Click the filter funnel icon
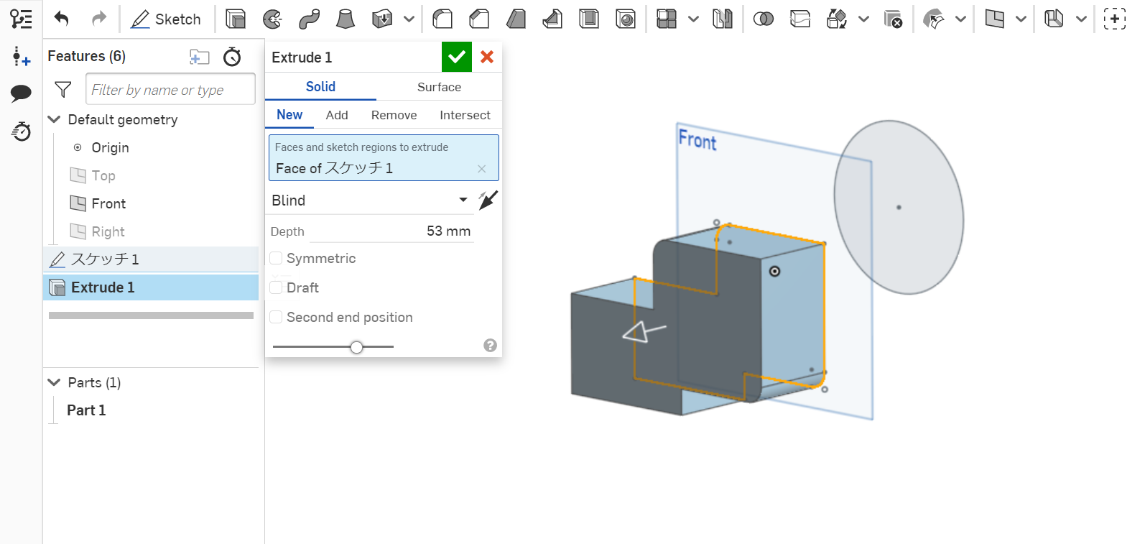This screenshot has width=1145, height=544. (63, 89)
